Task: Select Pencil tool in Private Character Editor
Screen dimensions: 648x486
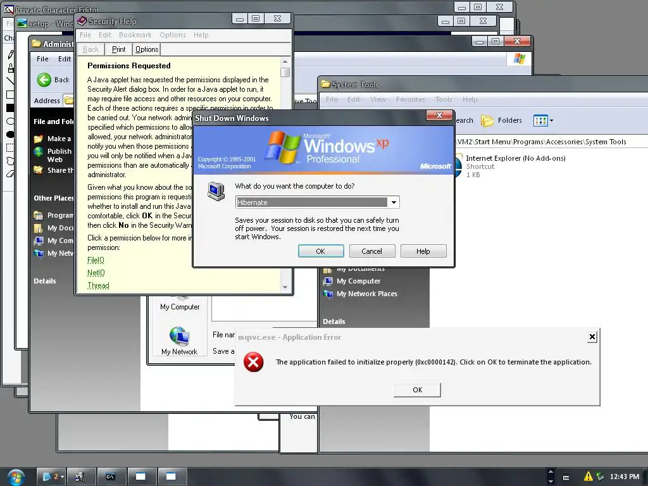Action: point(10,54)
